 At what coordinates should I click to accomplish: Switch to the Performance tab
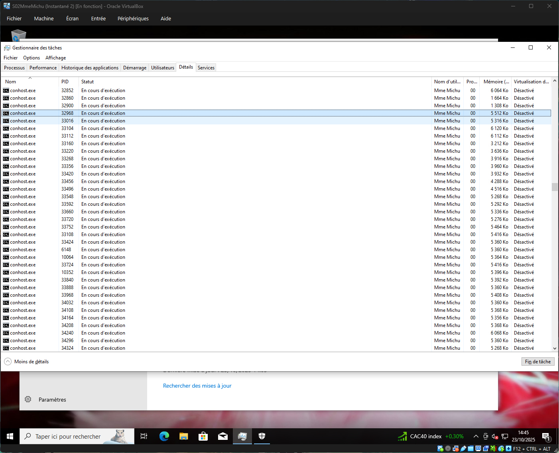tap(43, 68)
